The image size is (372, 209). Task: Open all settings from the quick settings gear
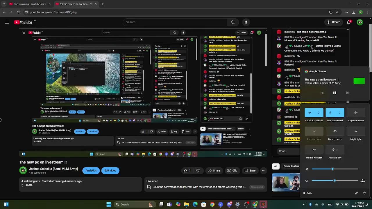[x=364, y=193]
